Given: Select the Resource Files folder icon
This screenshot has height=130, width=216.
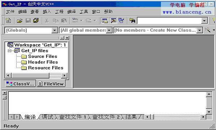Looking at the screenshot, I should click(x=24, y=68).
